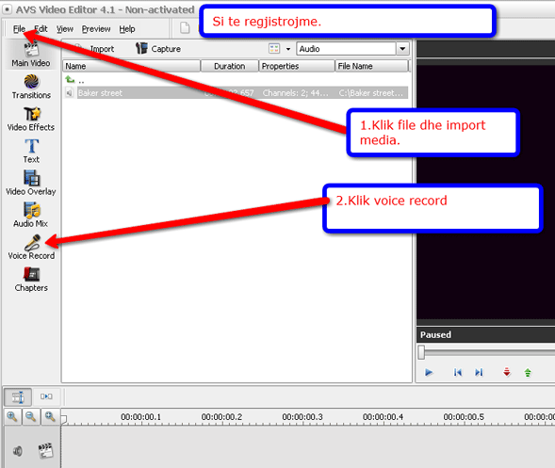The width and height of the screenshot is (555, 468).
Task: Change the media list view mode icon
Action: point(274,48)
